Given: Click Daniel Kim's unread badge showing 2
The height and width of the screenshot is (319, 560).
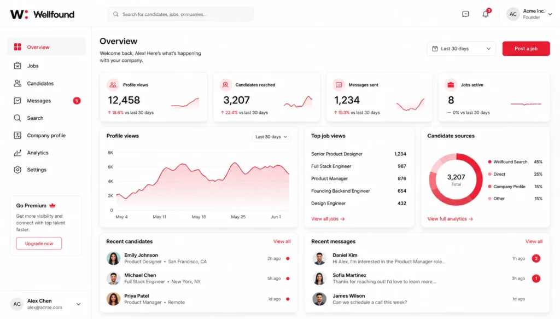Looking at the screenshot, I should point(536,258).
